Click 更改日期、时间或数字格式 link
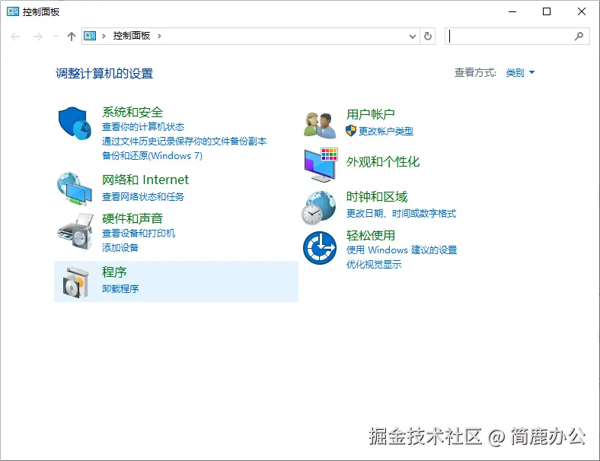The height and width of the screenshot is (461, 600). tap(401, 213)
